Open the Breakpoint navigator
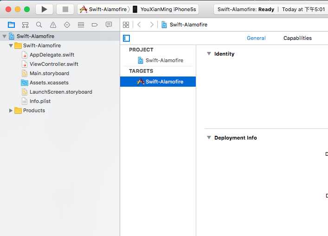 [95, 25]
